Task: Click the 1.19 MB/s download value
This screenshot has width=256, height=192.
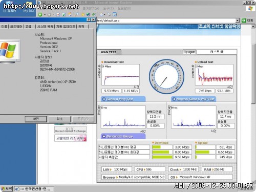Action: click(131, 91)
